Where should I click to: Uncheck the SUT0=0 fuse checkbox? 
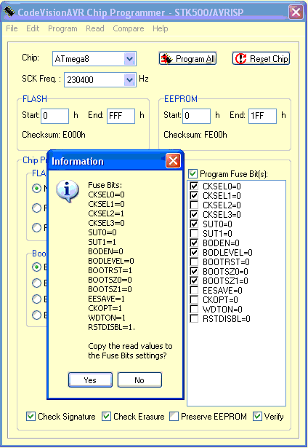pos(194,224)
